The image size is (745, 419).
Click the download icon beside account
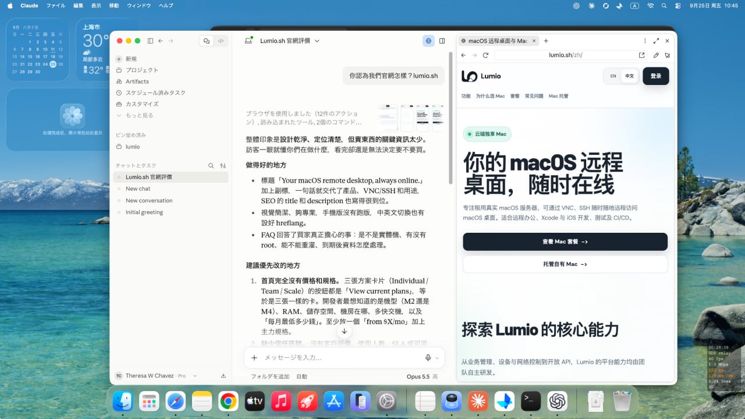[x=223, y=376]
